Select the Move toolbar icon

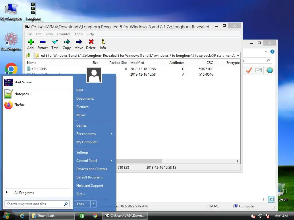click(x=79, y=44)
